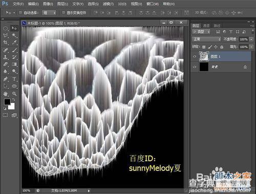Select the Clone Stamp tool

coord(5,57)
